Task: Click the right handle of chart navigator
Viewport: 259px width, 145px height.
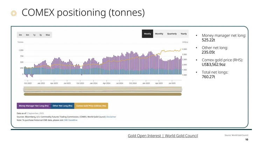Action: pyautogui.click(x=181, y=90)
